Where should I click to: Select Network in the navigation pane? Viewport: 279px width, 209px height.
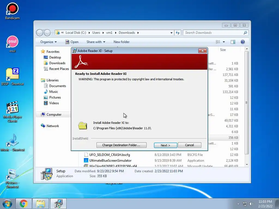point(50,126)
